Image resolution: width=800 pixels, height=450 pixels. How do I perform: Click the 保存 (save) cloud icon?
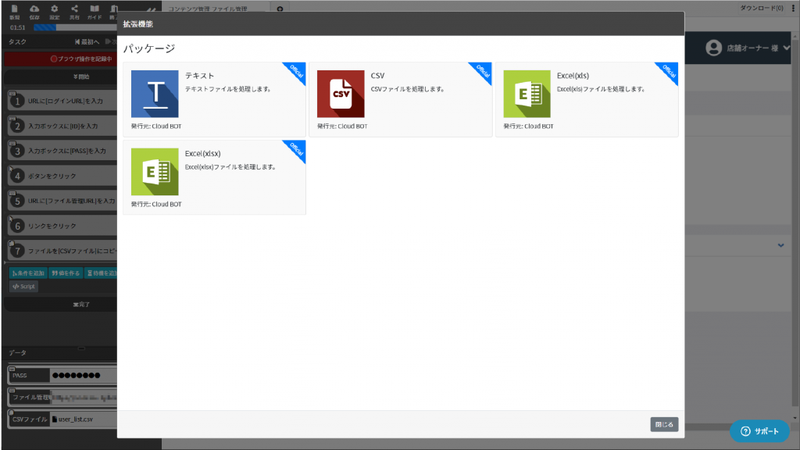(x=34, y=12)
